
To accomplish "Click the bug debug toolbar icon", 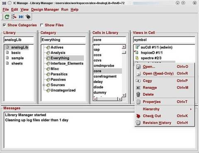I will tap(28, 17).
